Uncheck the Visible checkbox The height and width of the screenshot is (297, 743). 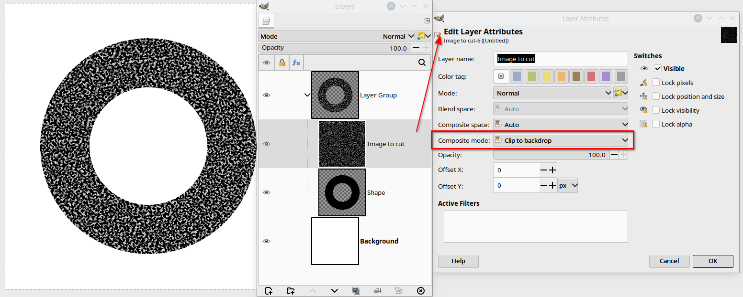pyautogui.click(x=658, y=69)
